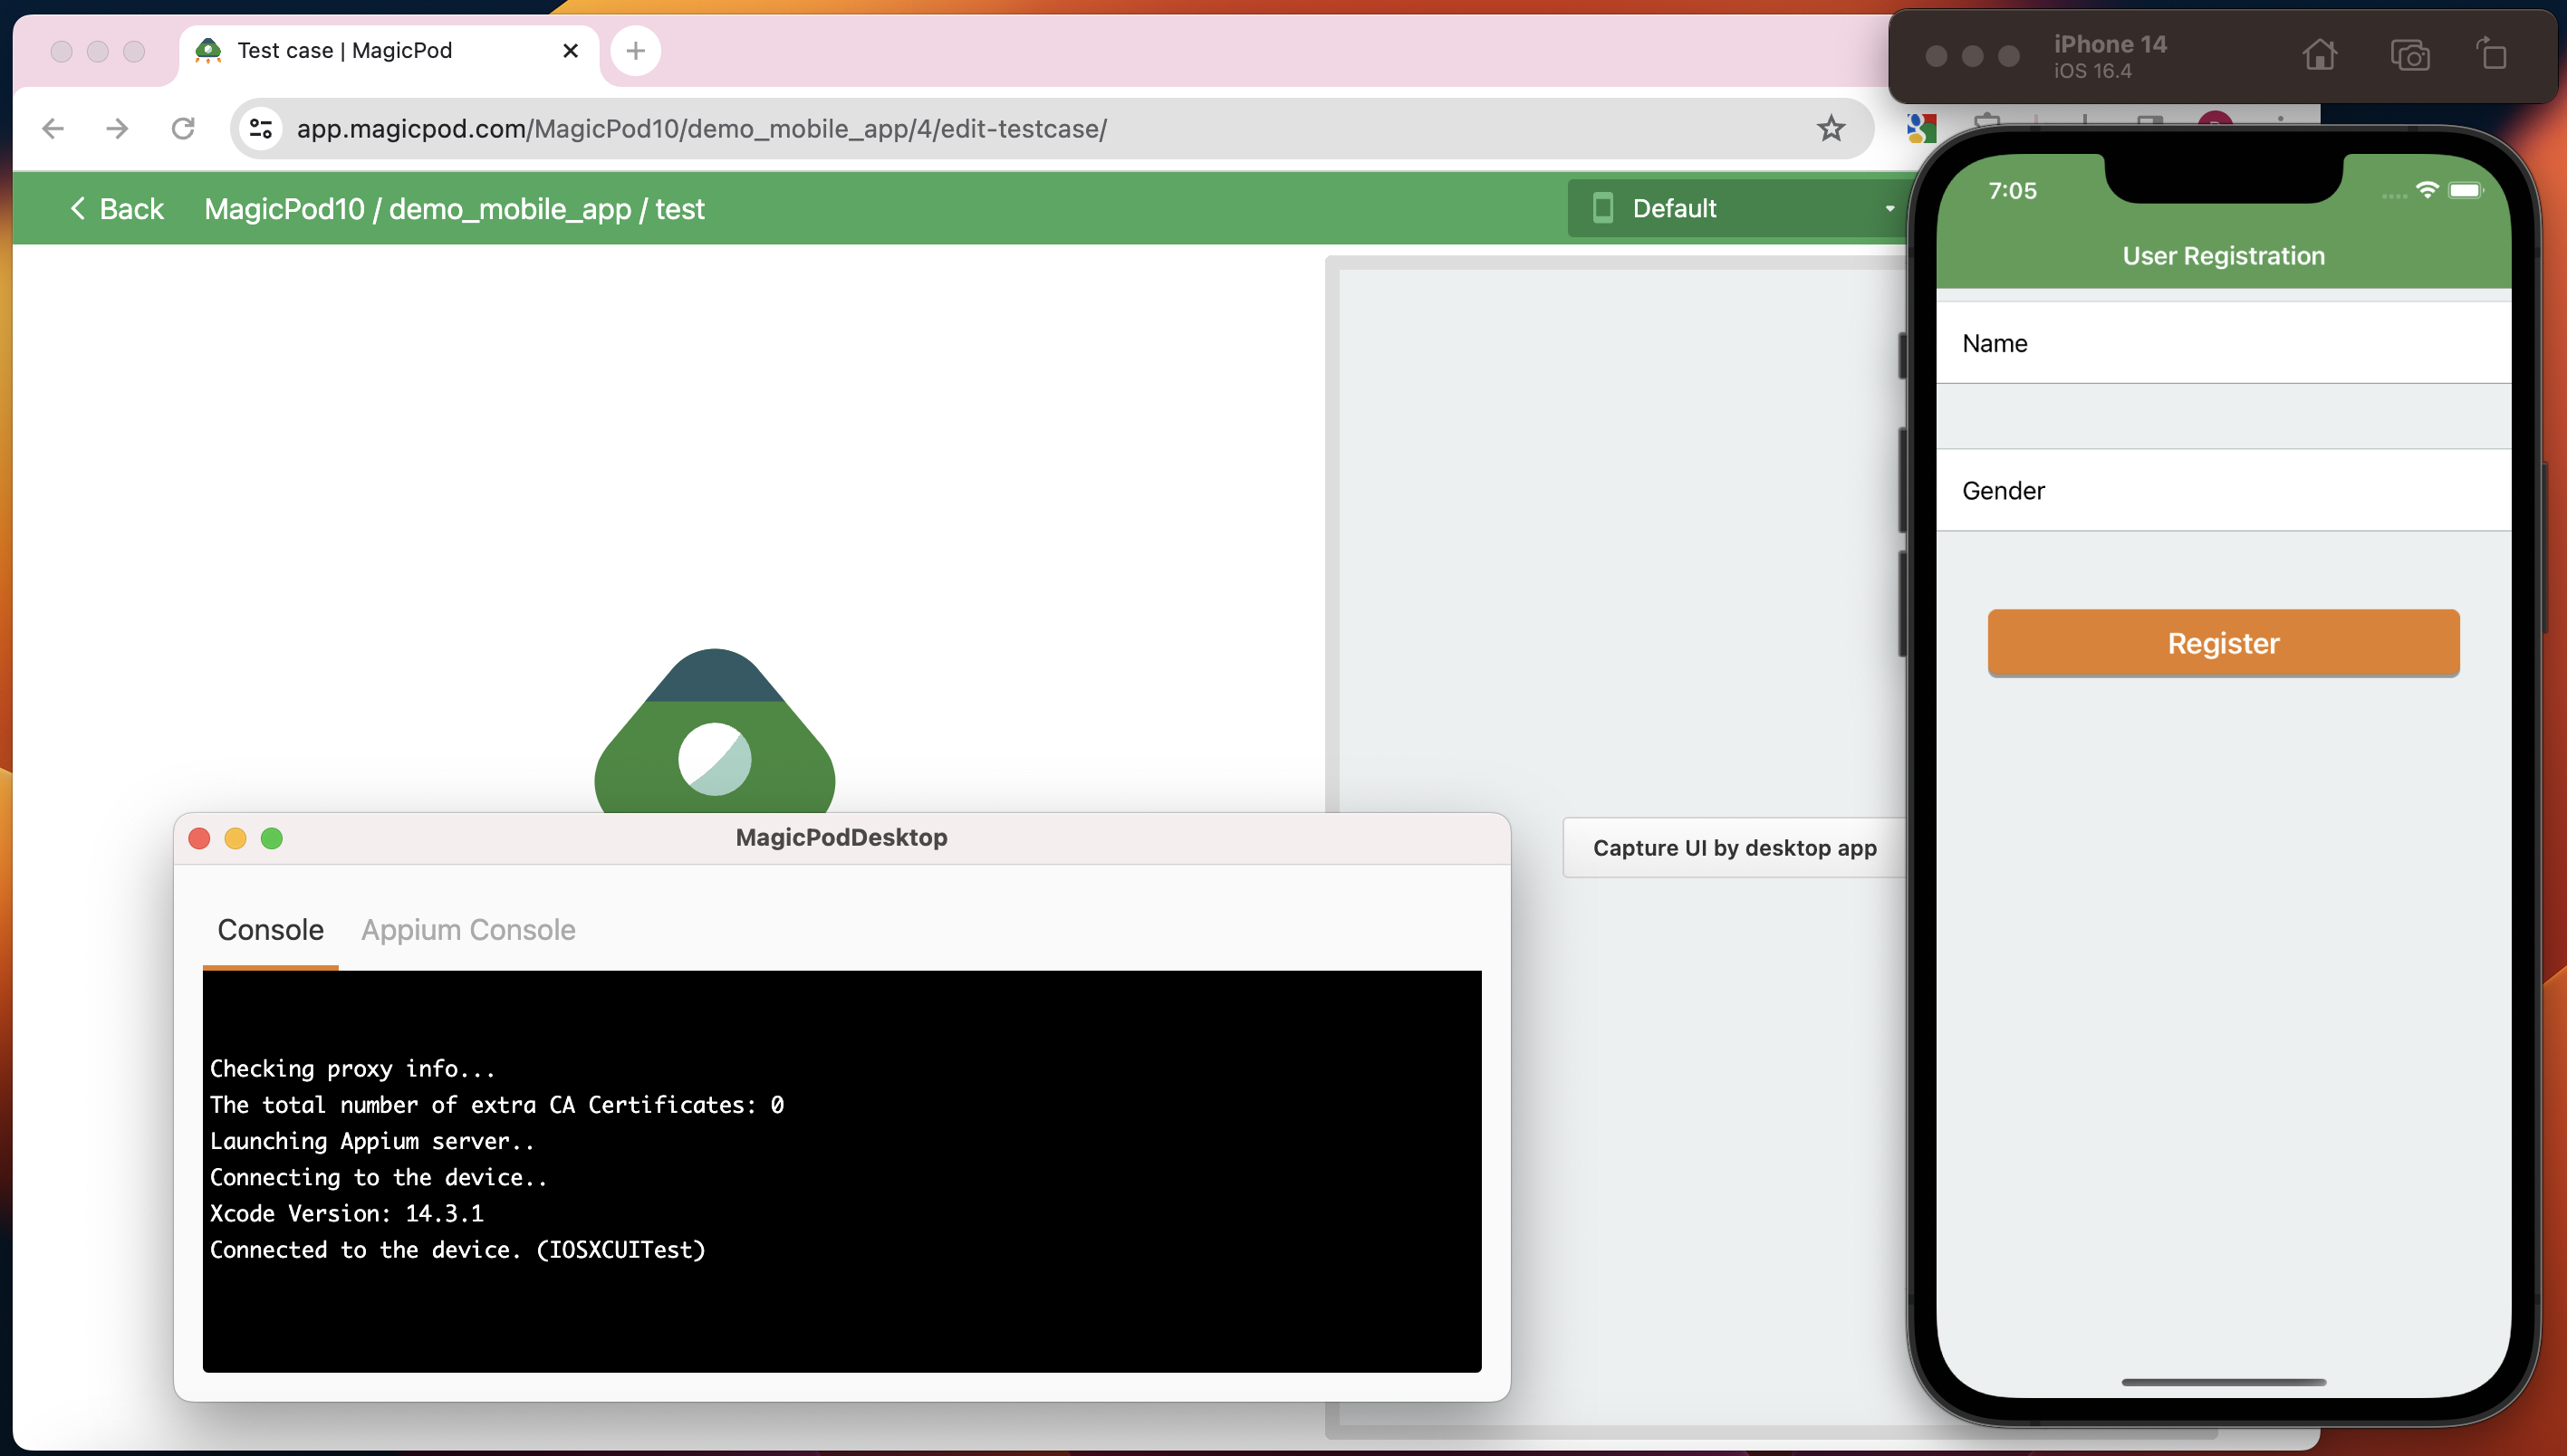Reload the MagicPod page
The height and width of the screenshot is (1456, 2567).
183,128
